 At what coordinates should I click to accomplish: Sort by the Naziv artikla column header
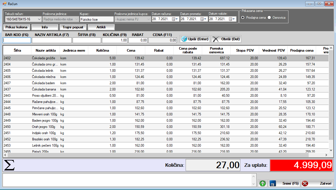[x=46, y=50]
